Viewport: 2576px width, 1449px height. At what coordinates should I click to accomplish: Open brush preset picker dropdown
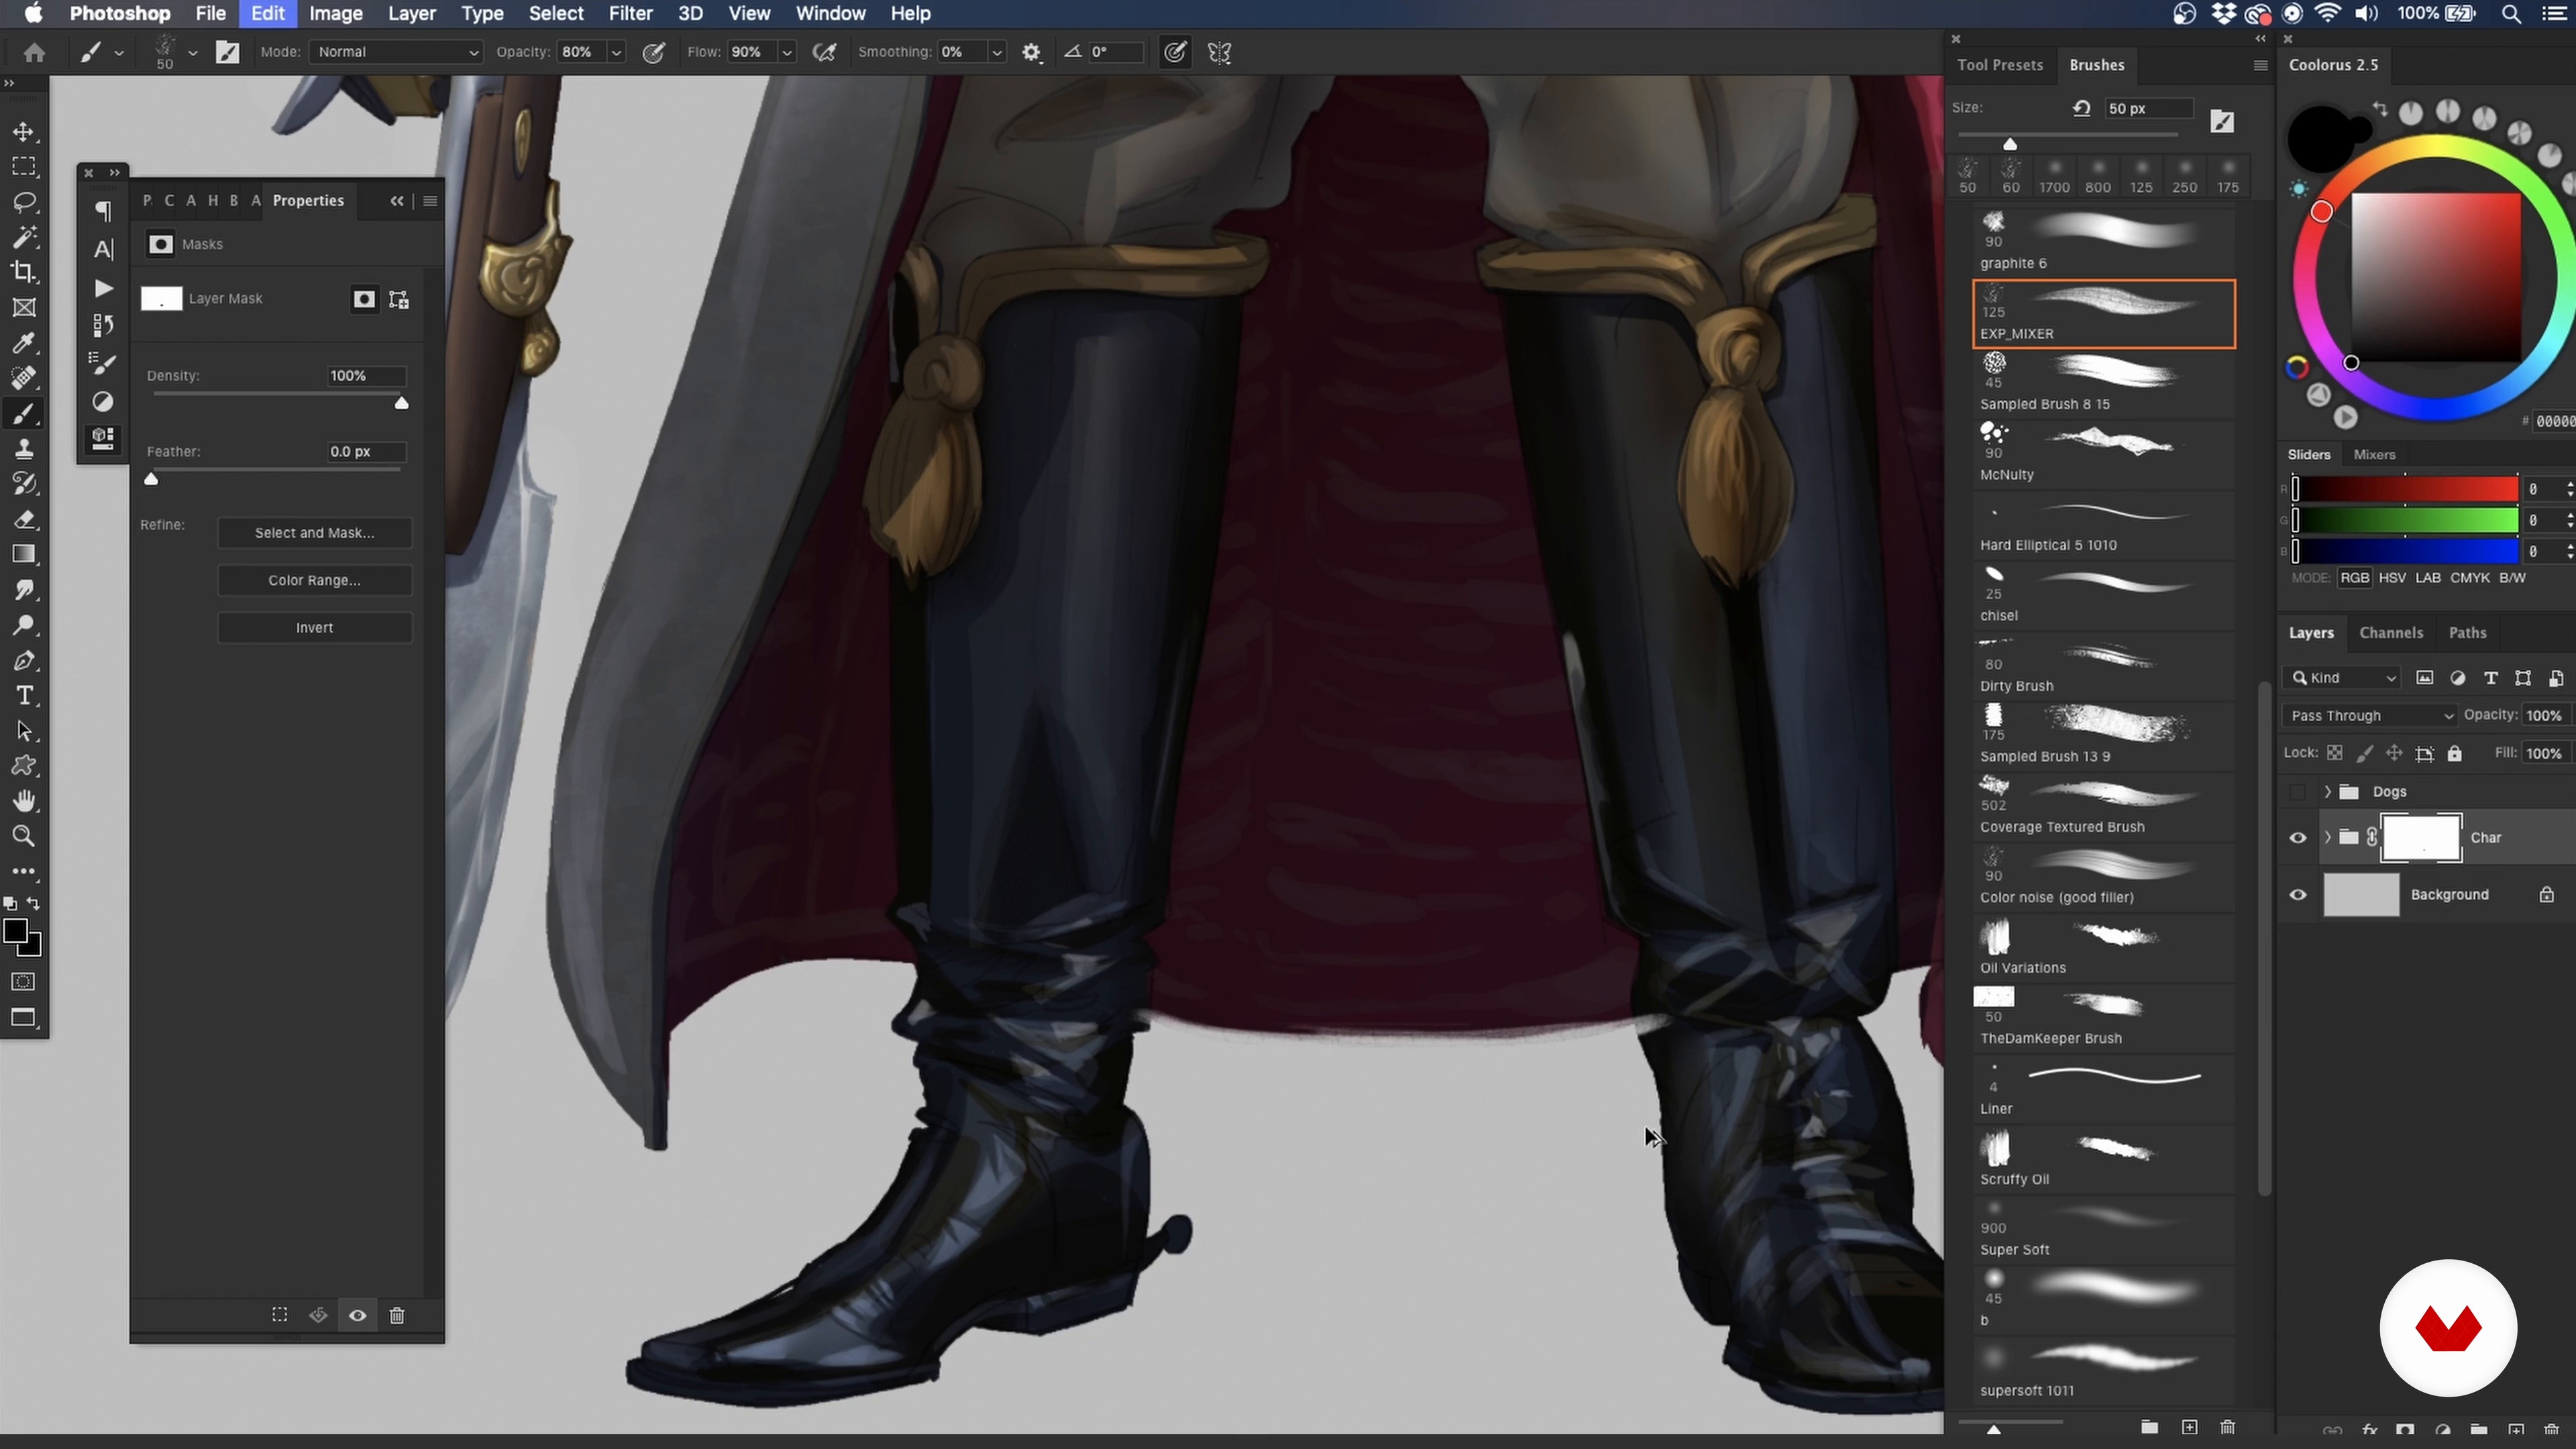193,53
